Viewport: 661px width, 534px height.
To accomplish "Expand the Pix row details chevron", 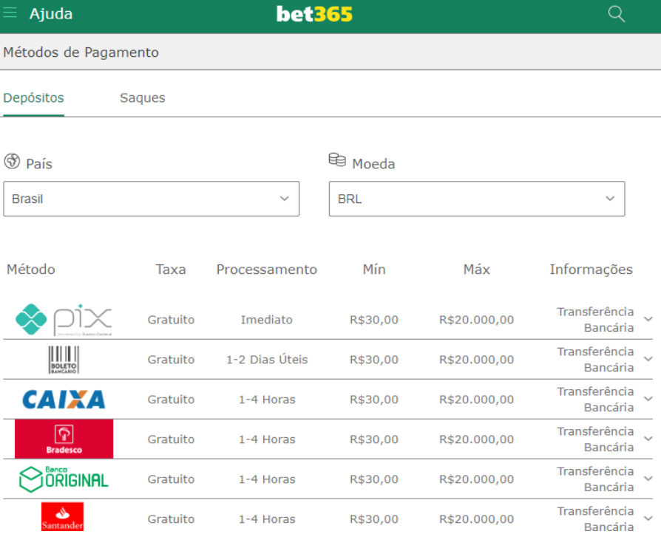I will [x=648, y=319].
